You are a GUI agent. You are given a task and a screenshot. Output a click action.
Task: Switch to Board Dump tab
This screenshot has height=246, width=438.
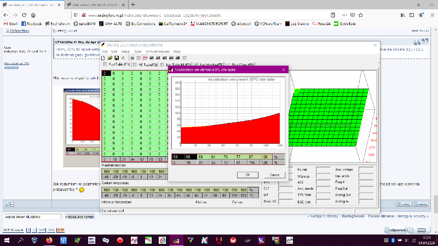pyautogui.click(x=240, y=65)
